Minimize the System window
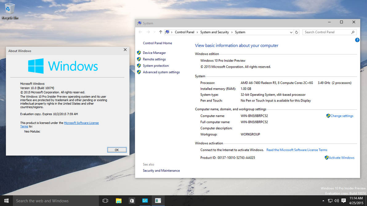 pyautogui.click(x=329, y=22)
